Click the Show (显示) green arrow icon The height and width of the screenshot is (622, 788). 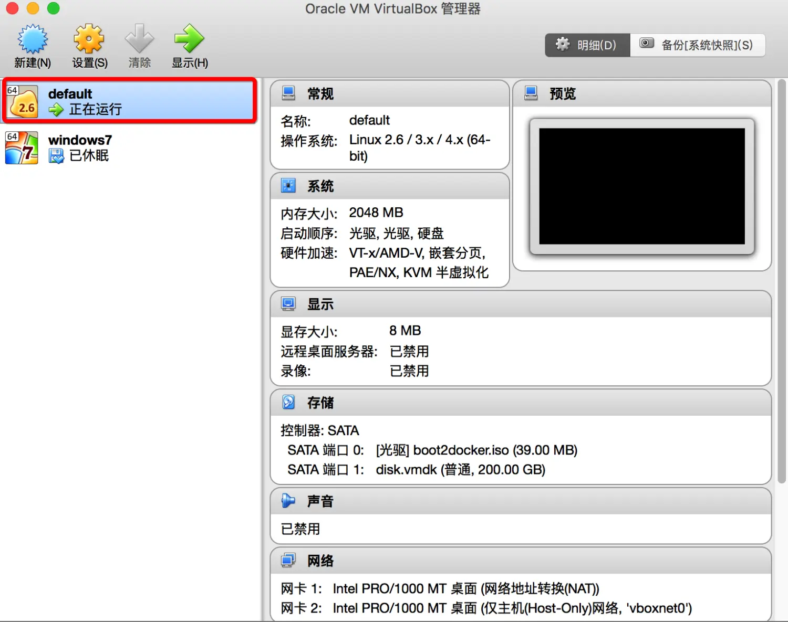click(x=189, y=39)
